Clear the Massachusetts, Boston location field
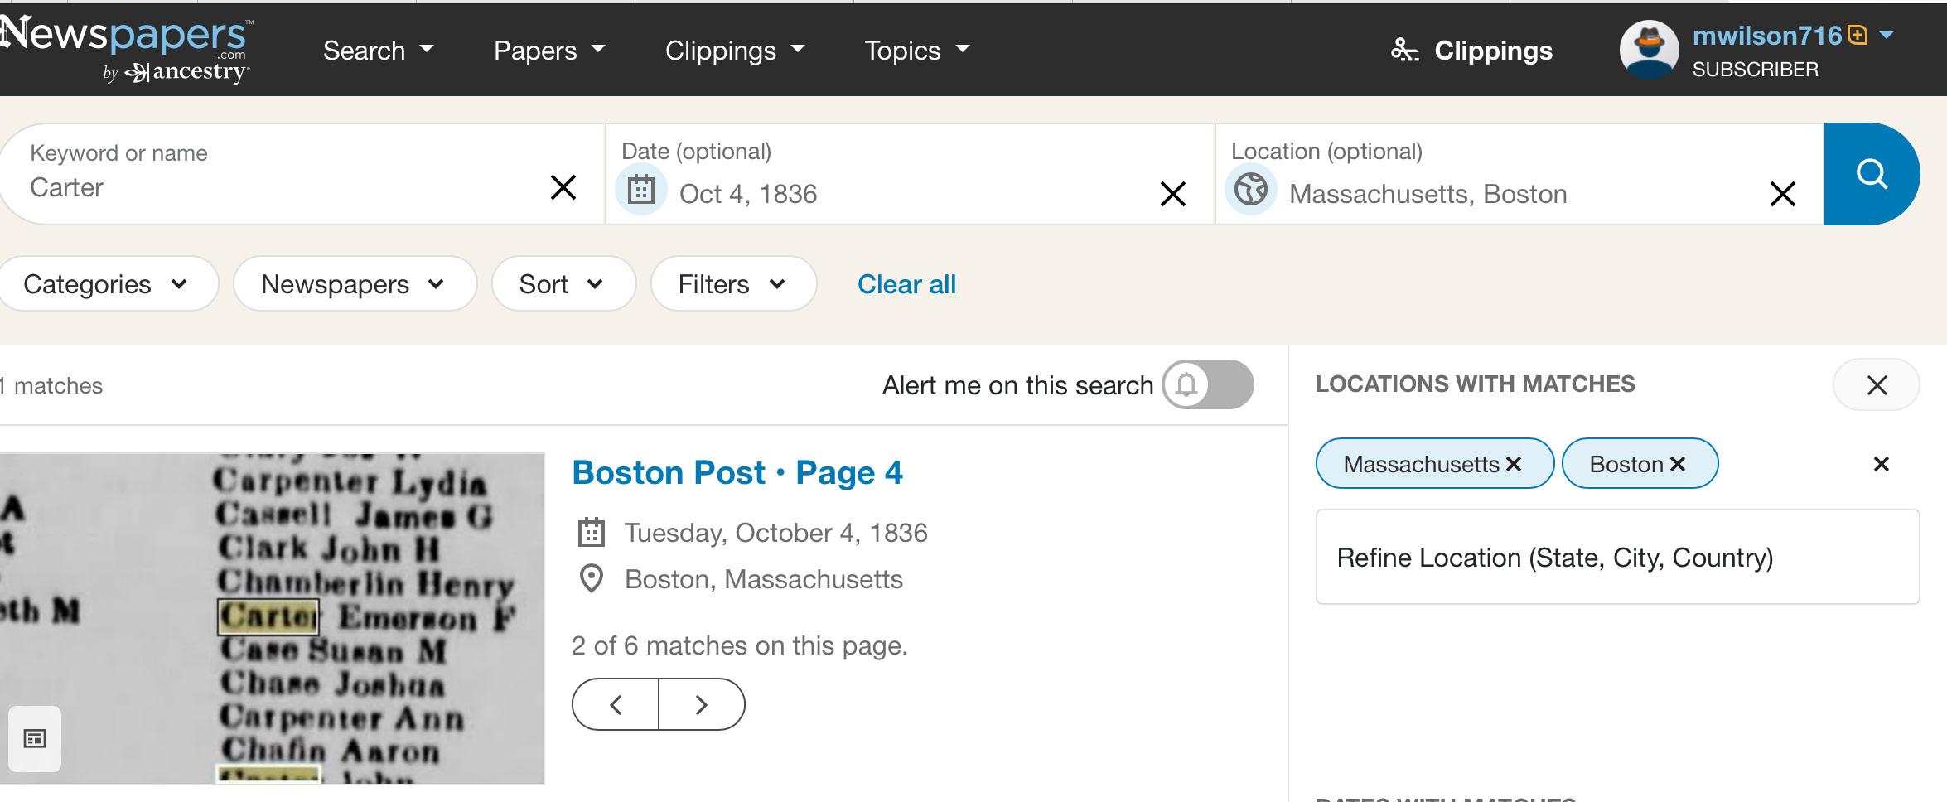 point(1783,194)
